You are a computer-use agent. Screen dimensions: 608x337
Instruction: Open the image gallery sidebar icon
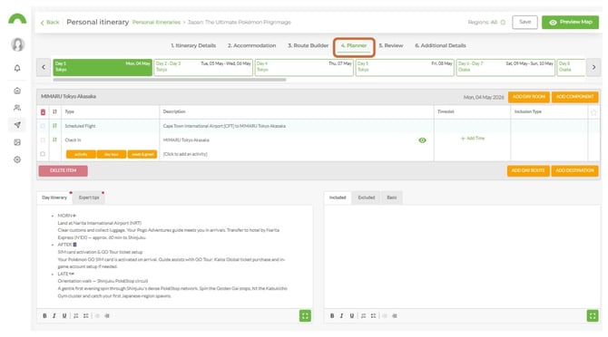(x=17, y=142)
